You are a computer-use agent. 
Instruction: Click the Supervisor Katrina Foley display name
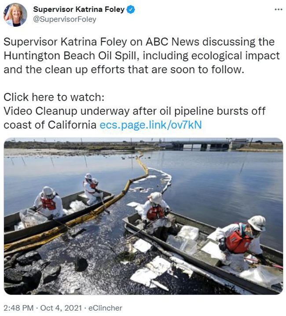tap(79, 9)
